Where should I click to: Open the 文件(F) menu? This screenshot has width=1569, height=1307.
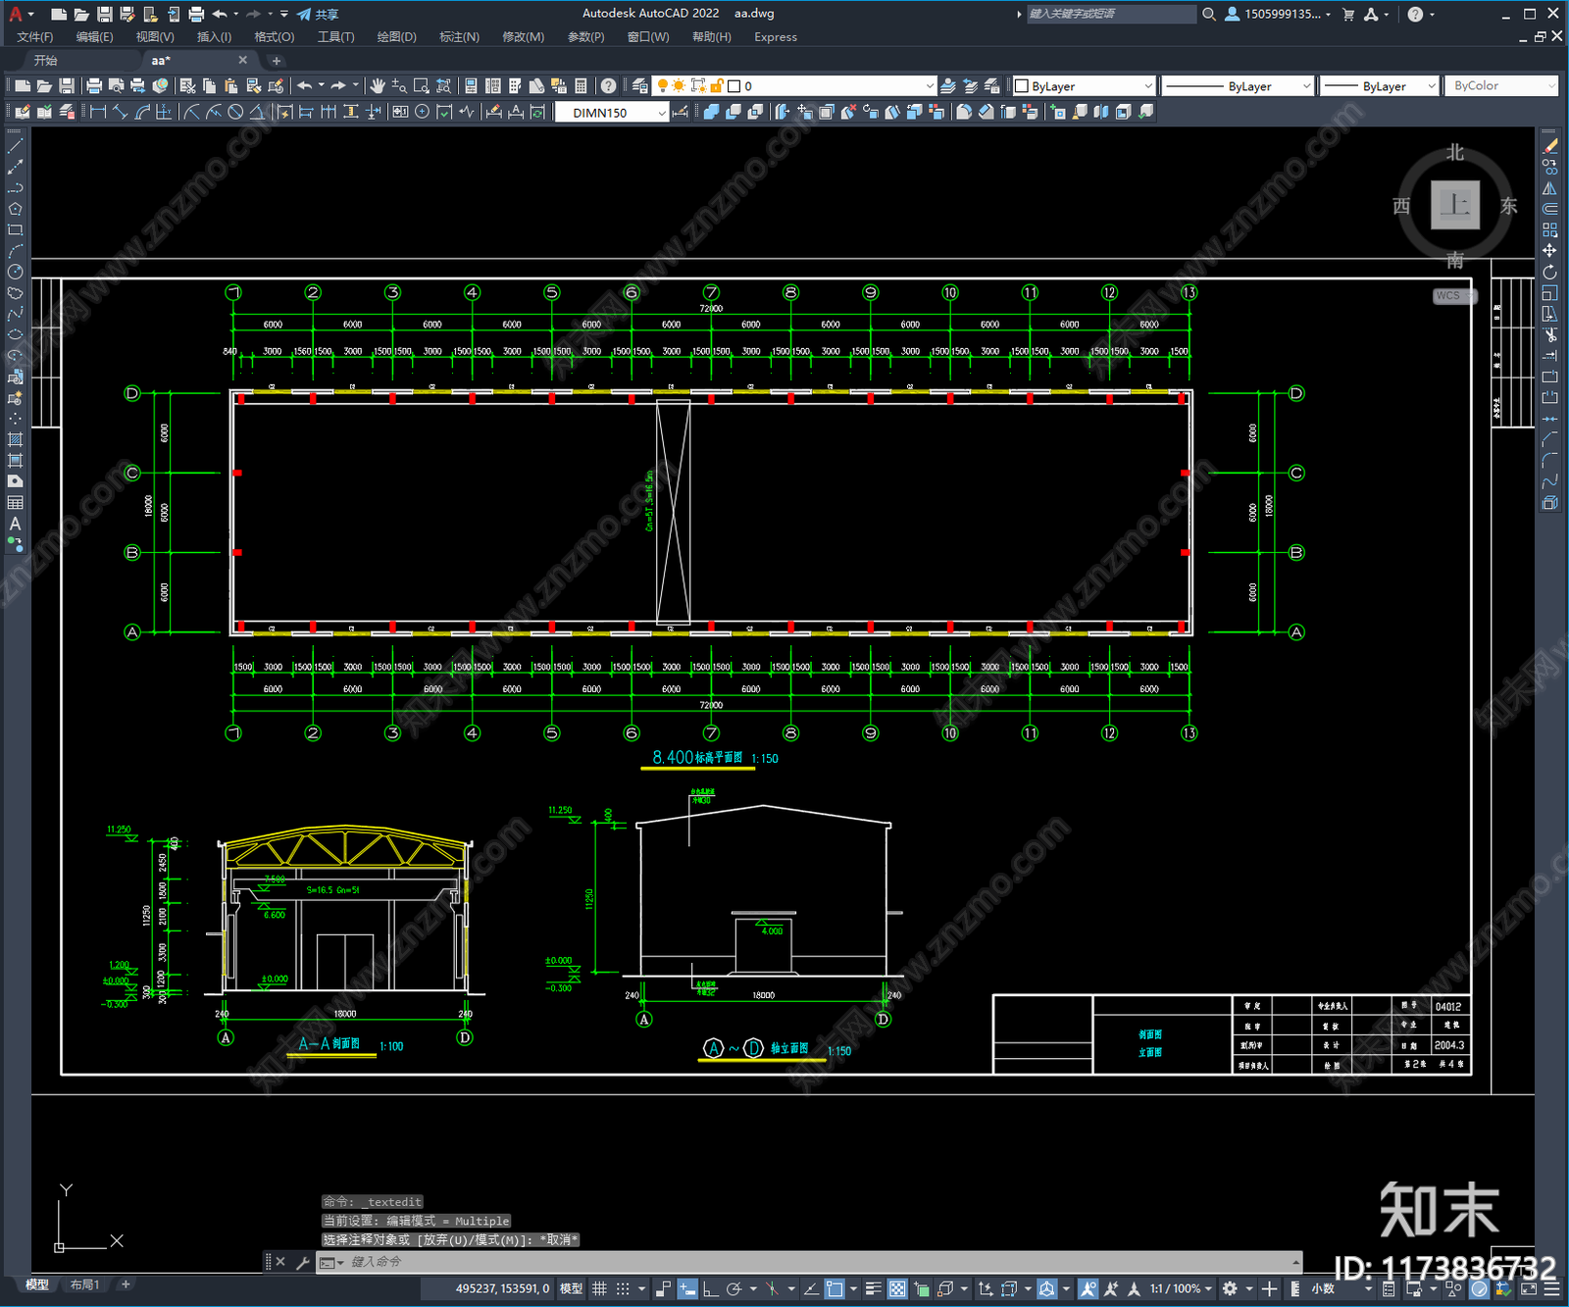[34, 37]
